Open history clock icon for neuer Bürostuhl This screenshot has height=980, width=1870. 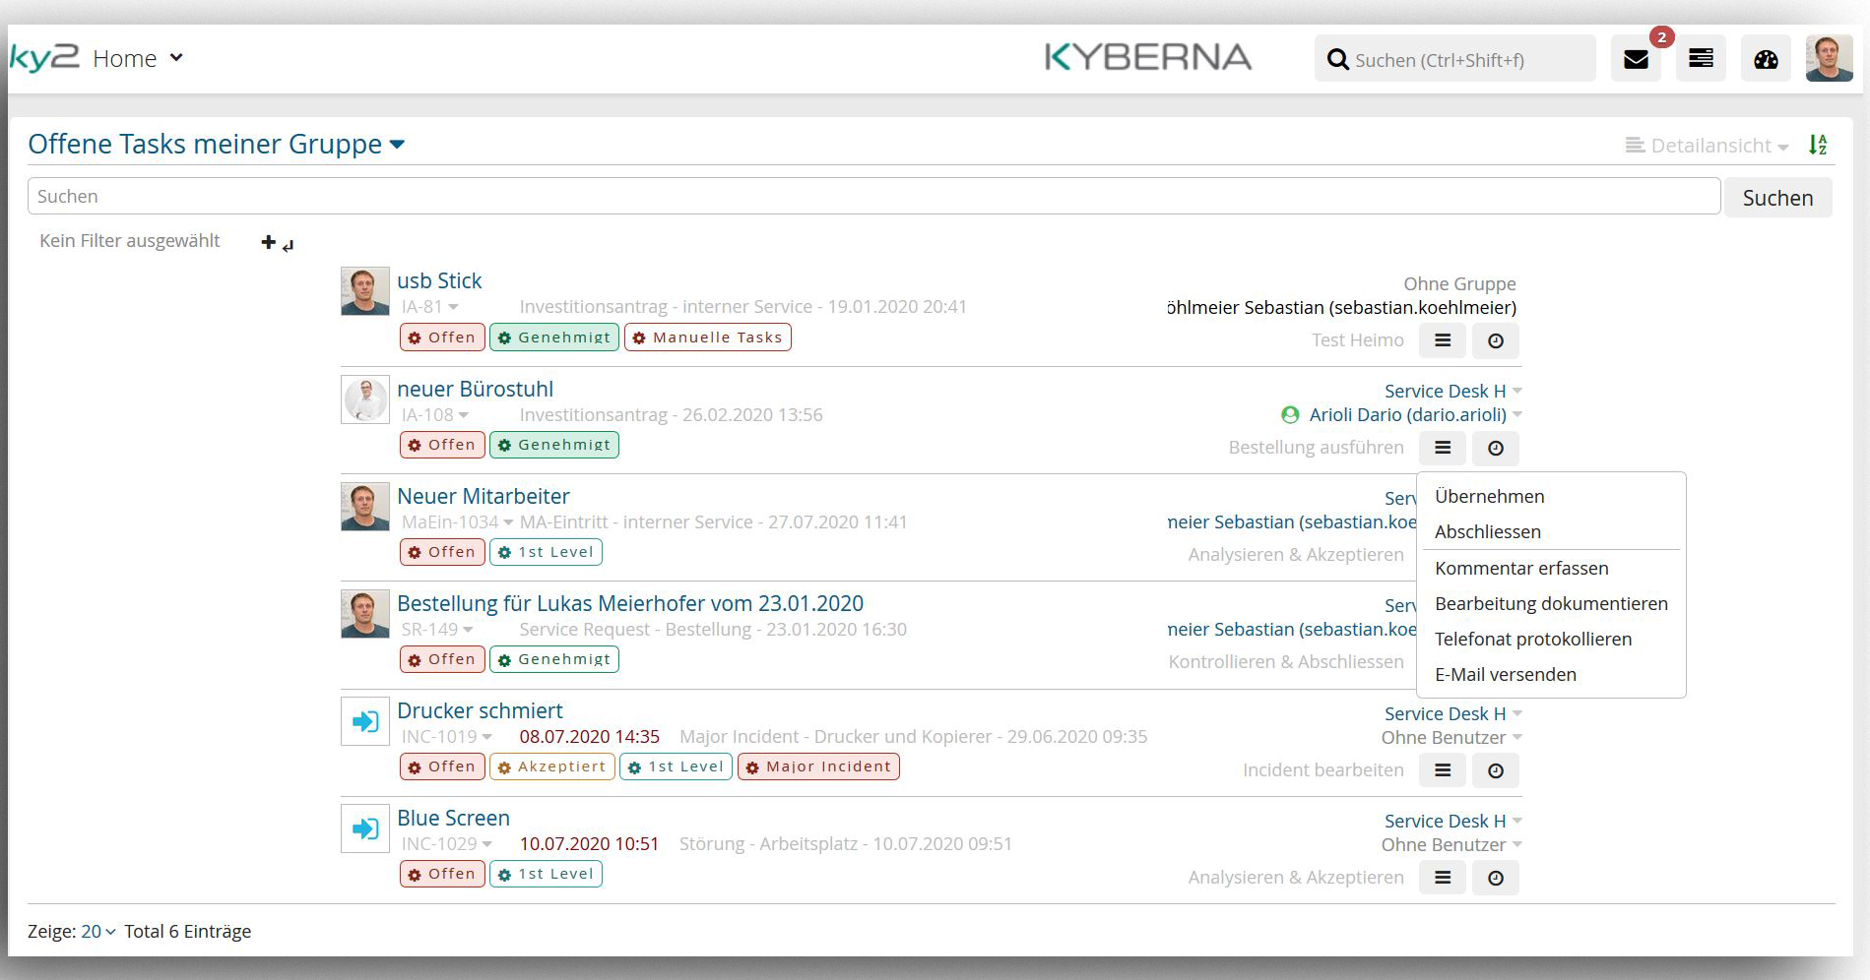pos(1495,448)
